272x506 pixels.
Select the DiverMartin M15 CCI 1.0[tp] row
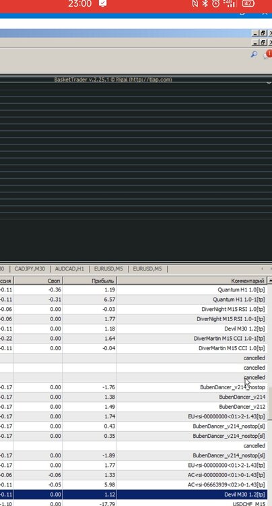pos(133,348)
